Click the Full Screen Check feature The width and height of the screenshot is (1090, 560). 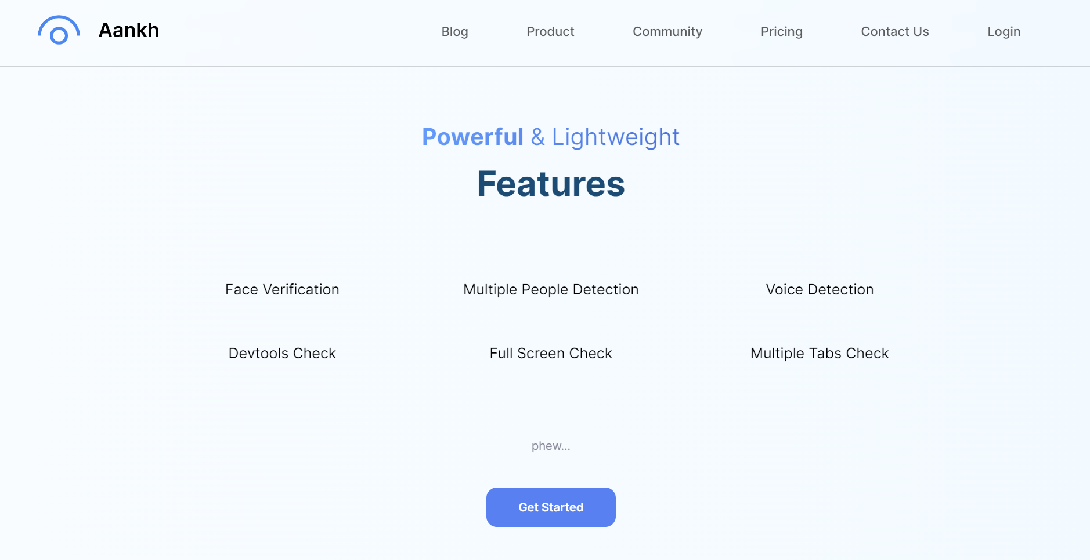(x=551, y=353)
